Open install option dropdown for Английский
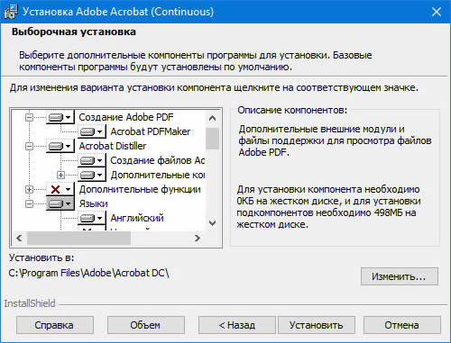The image size is (451, 343). 92,218
